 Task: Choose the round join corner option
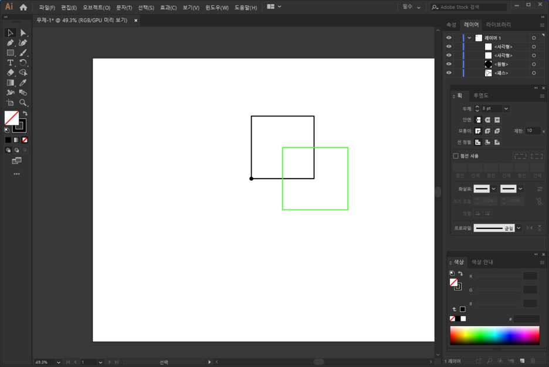[x=487, y=131]
